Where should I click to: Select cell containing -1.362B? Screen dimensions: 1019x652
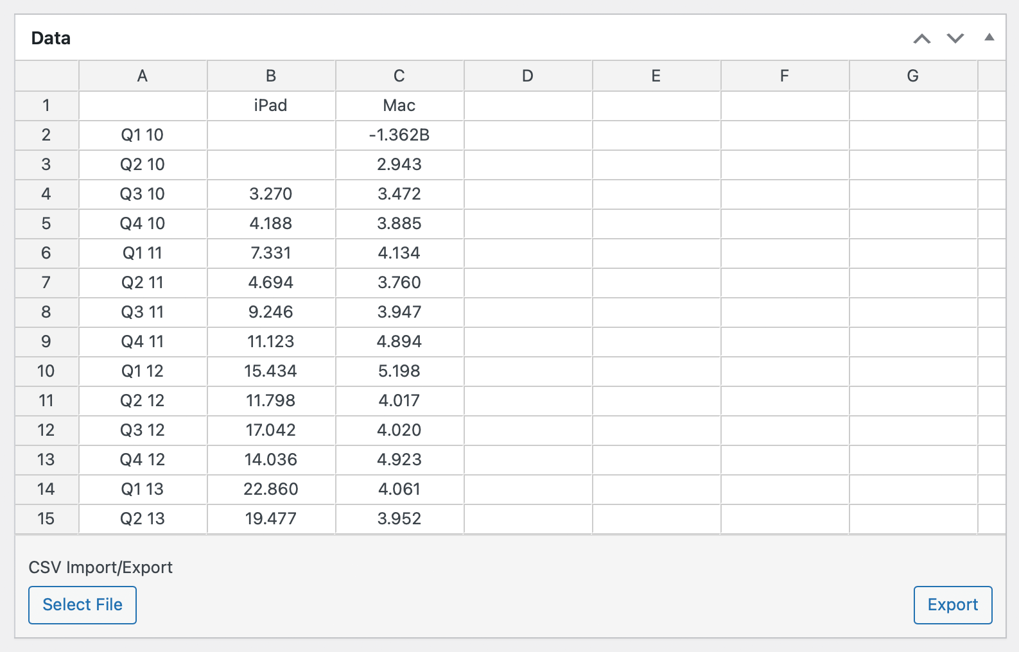399,135
